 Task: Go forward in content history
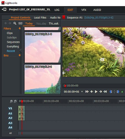point(10,23)
